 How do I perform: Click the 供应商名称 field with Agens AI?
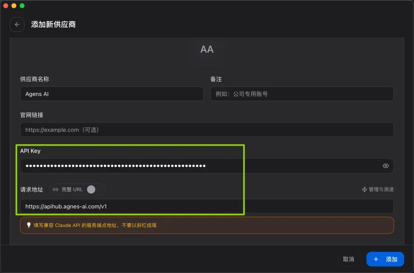112,94
